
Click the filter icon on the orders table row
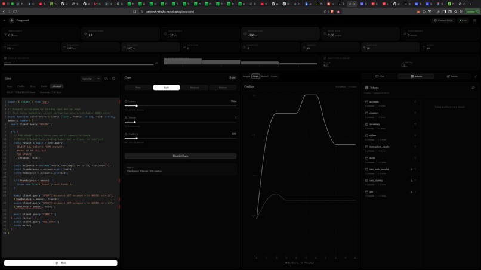pyautogui.click(x=415, y=135)
